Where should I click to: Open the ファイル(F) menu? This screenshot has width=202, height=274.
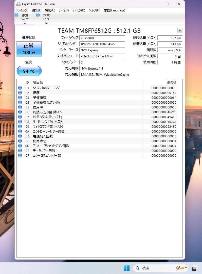tap(22, 10)
